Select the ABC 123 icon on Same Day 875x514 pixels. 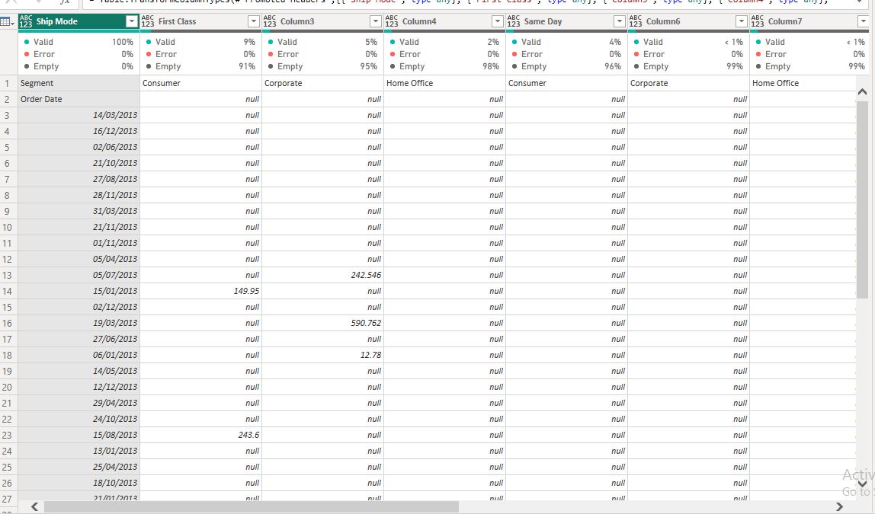tap(513, 21)
